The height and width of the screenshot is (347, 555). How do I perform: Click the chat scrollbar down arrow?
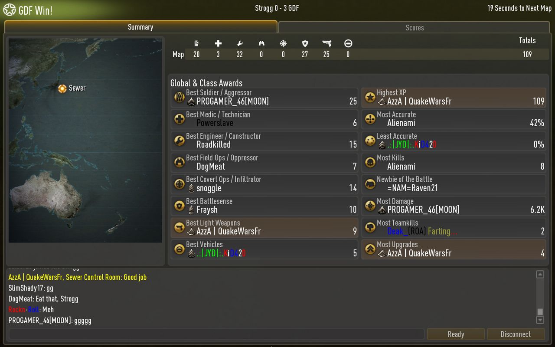point(540,320)
